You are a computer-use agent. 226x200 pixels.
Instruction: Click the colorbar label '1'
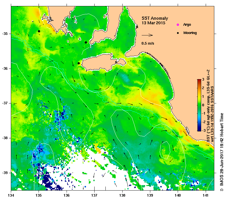(203, 96)
